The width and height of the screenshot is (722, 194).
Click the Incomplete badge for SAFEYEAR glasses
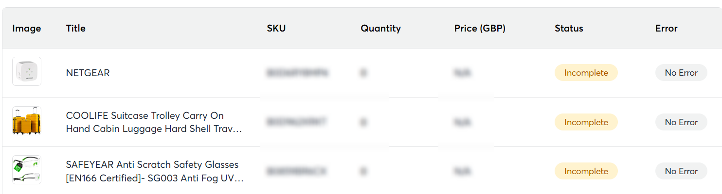[586, 171]
